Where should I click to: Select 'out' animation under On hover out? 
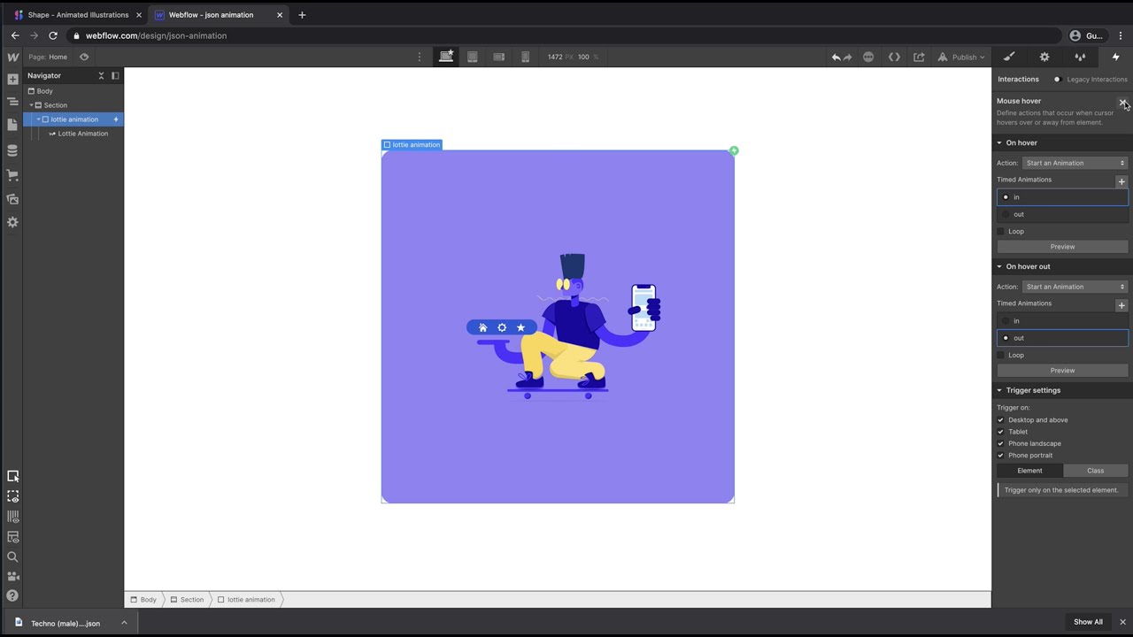1062,338
